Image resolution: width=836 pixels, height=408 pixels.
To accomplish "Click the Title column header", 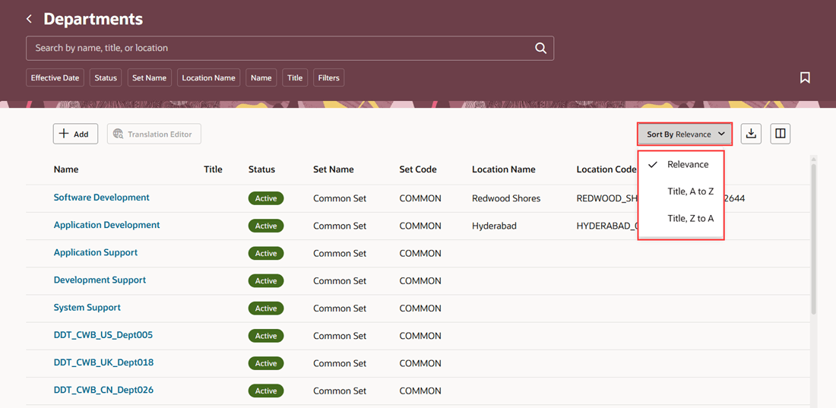I will (214, 169).
